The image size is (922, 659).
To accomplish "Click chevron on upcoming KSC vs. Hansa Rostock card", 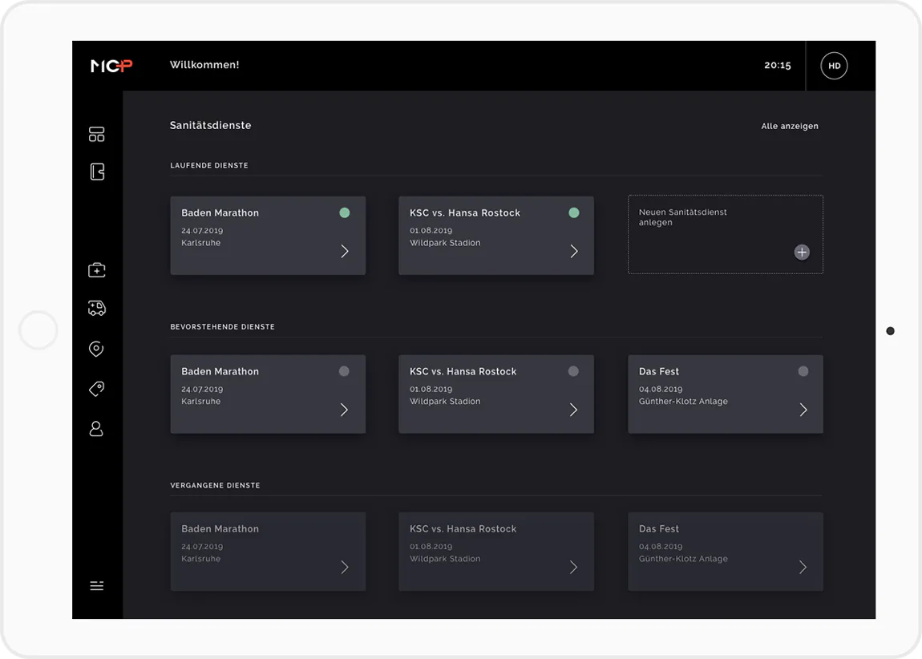I will pyautogui.click(x=574, y=410).
